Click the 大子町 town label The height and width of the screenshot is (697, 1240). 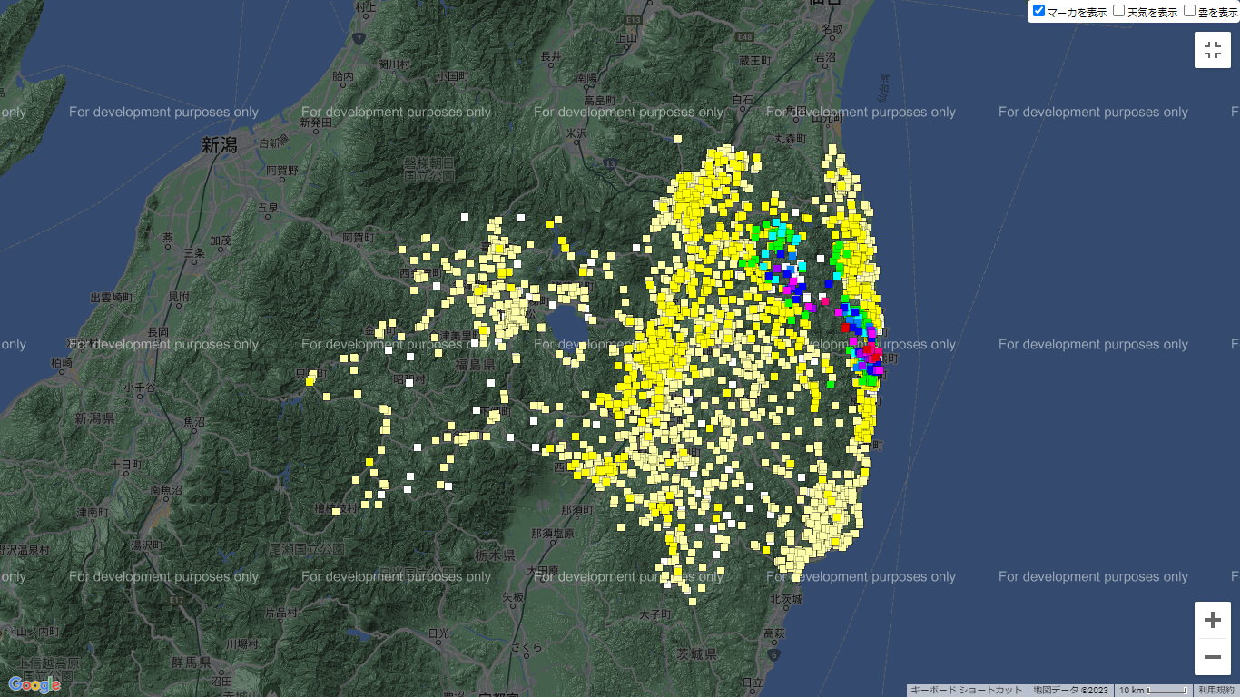pyautogui.click(x=654, y=614)
